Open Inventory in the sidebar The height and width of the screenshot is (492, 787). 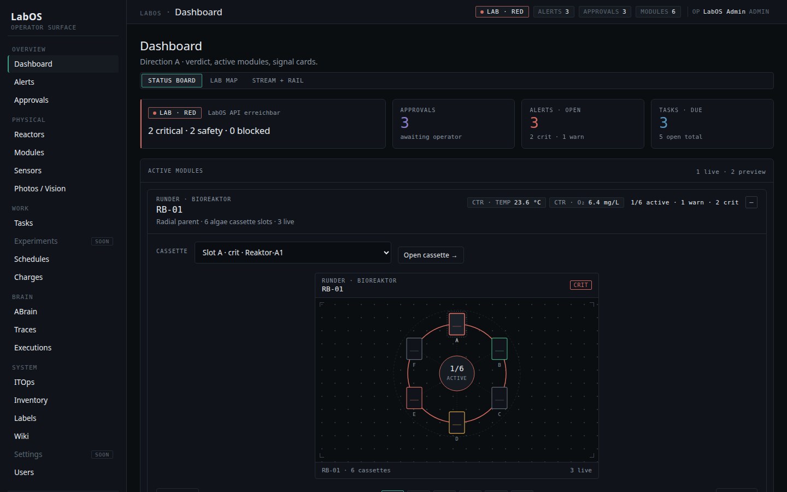tap(63, 400)
